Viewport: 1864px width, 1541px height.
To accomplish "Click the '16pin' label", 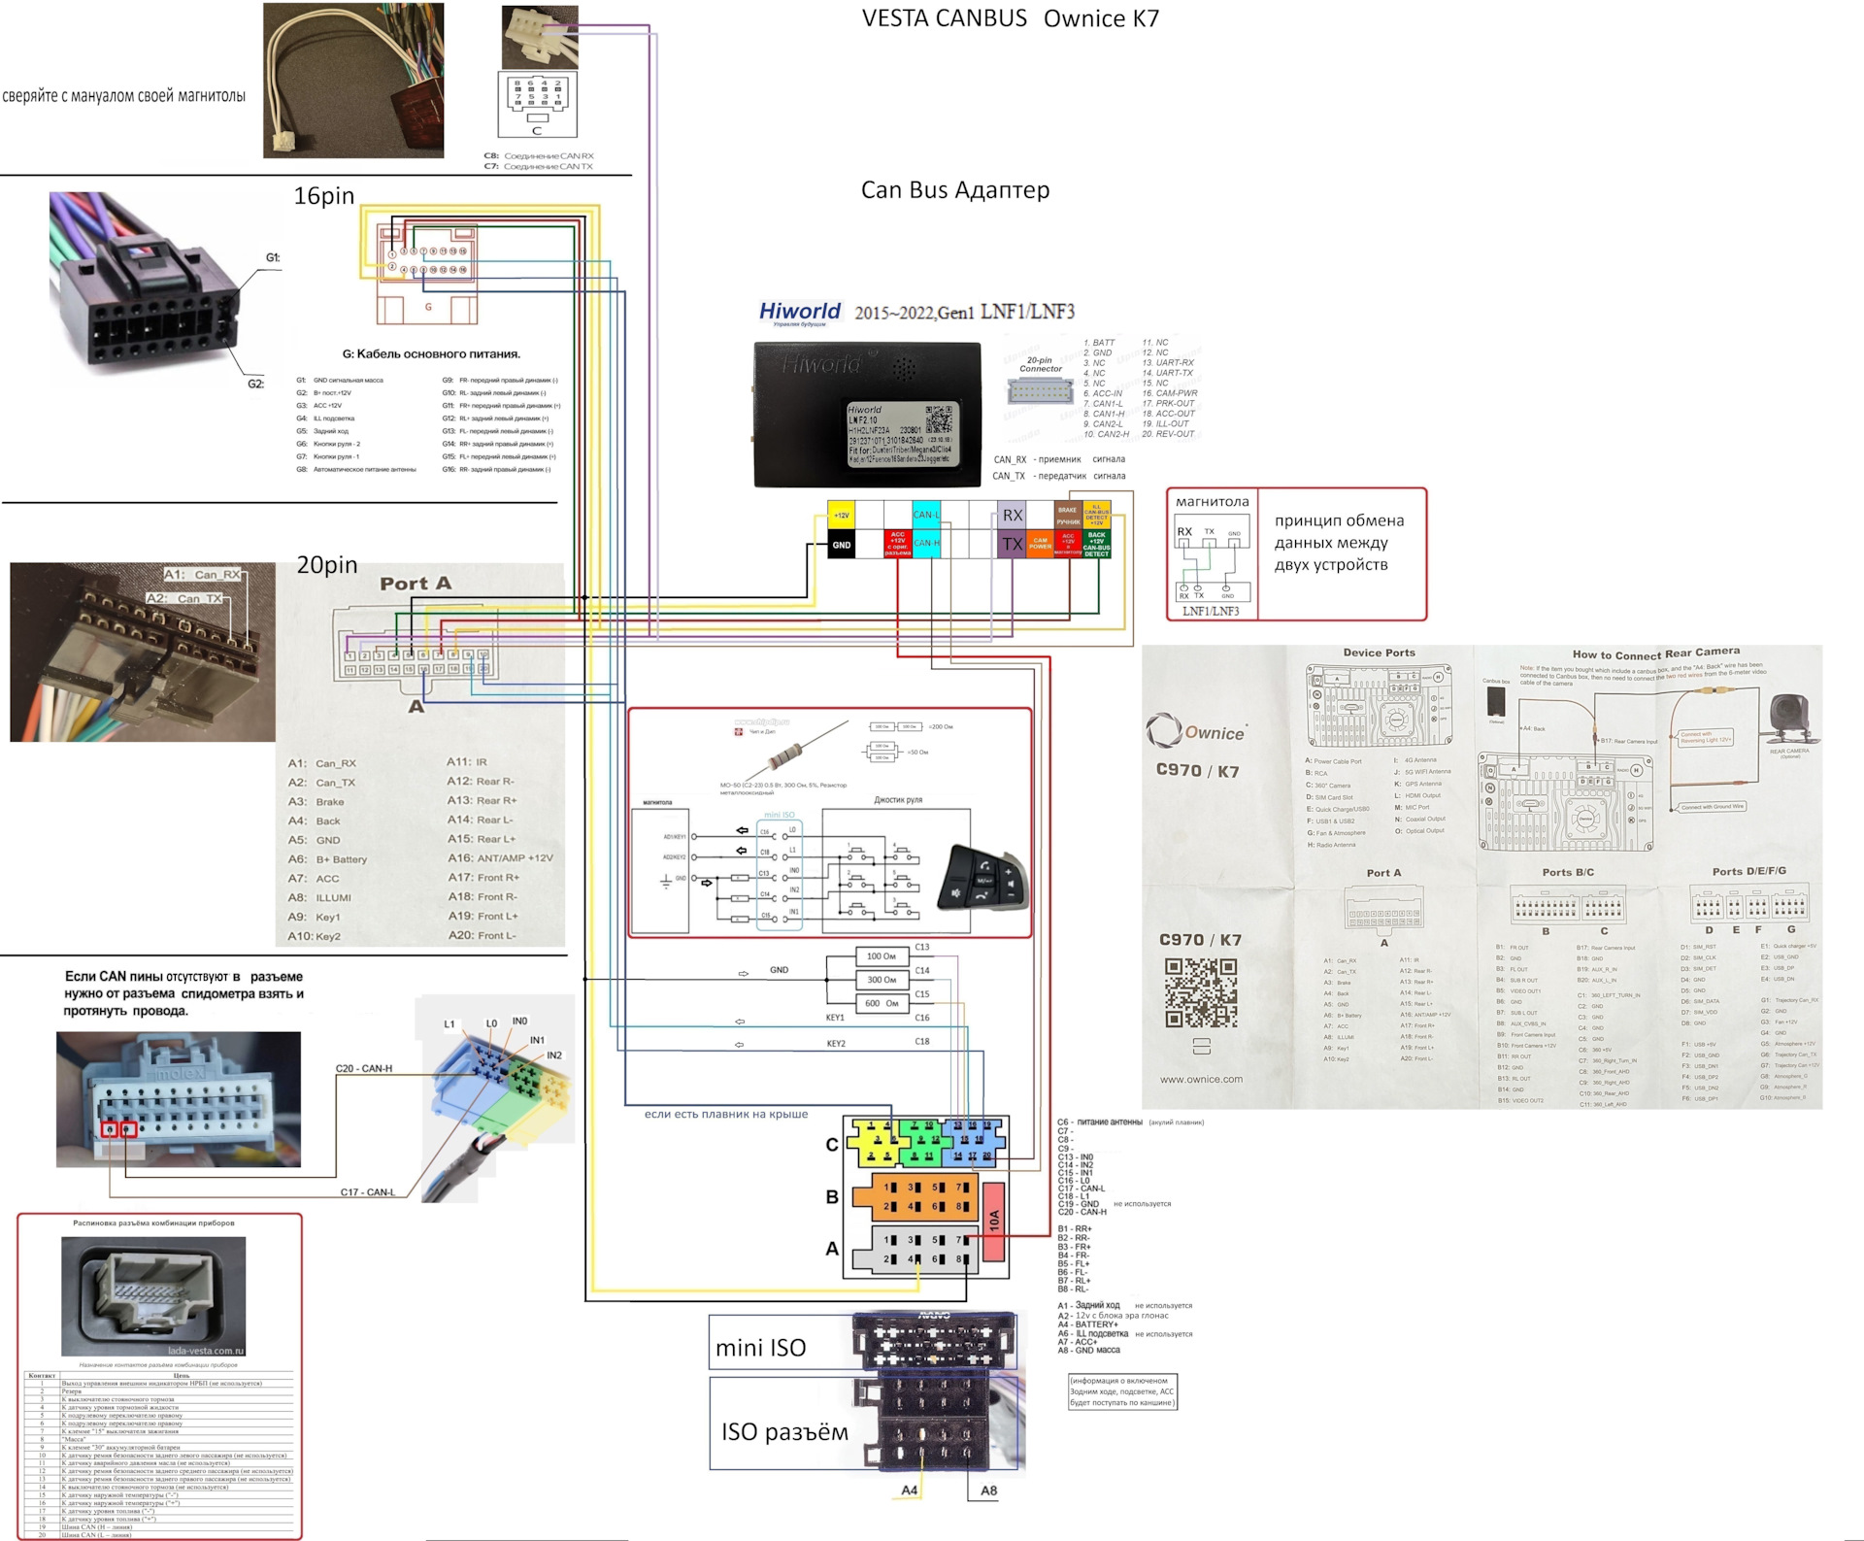I will pyautogui.click(x=324, y=195).
